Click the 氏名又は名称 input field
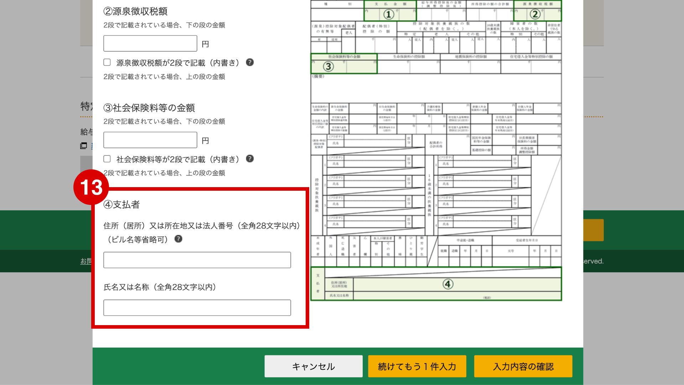Screen dimensions: 684x385 click(197, 308)
